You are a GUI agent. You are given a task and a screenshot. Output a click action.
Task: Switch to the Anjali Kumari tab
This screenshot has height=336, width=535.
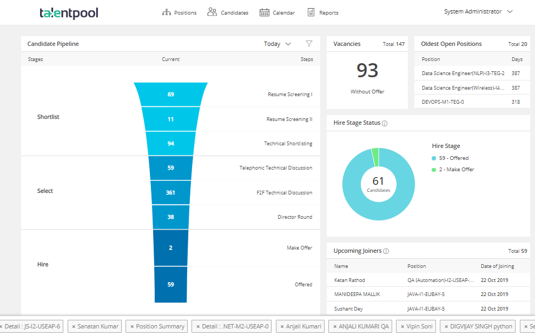[x=303, y=326]
